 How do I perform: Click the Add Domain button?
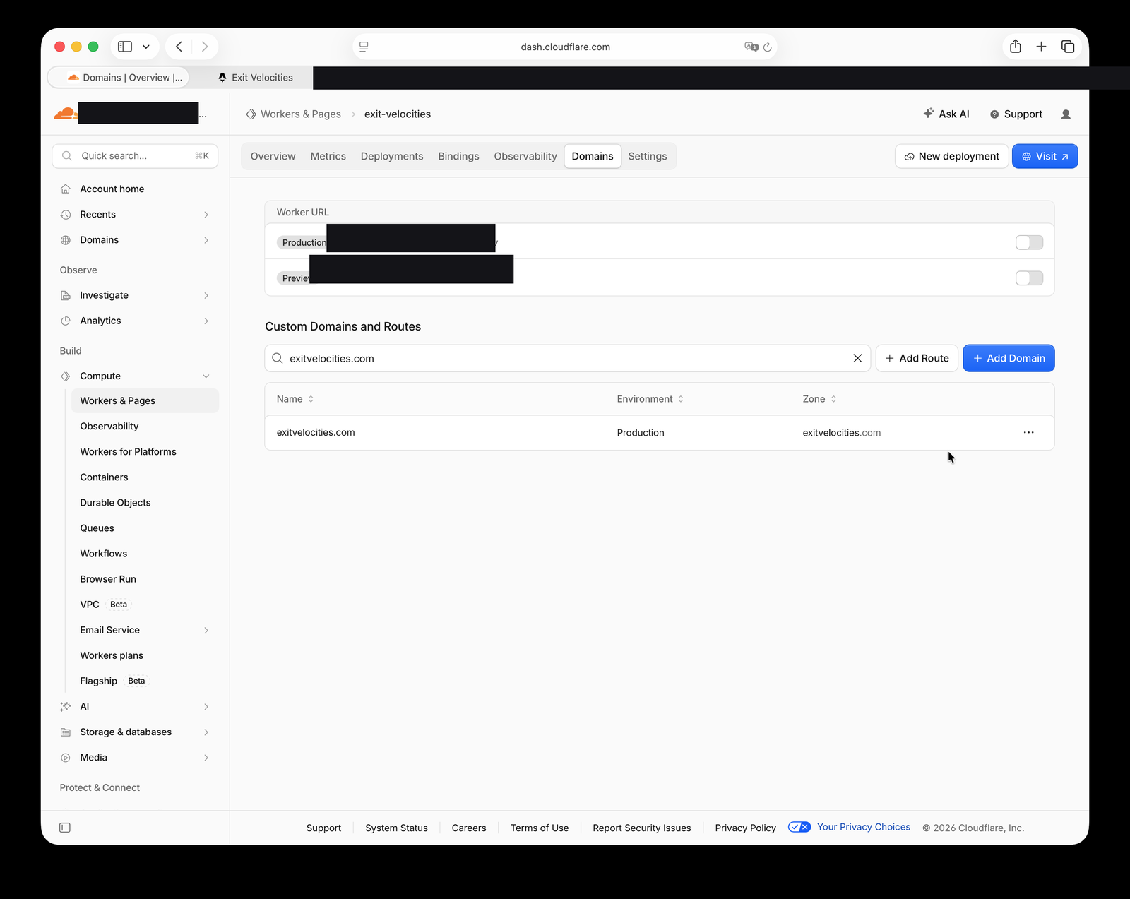[x=1009, y=358]
